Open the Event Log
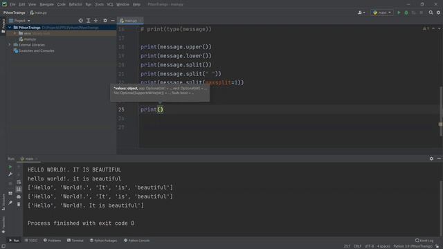 point(424,241)
